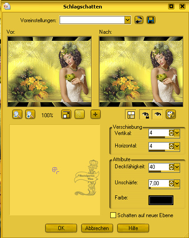
Task: Click the Vertikal slider bar
Action: coord(164,137)
